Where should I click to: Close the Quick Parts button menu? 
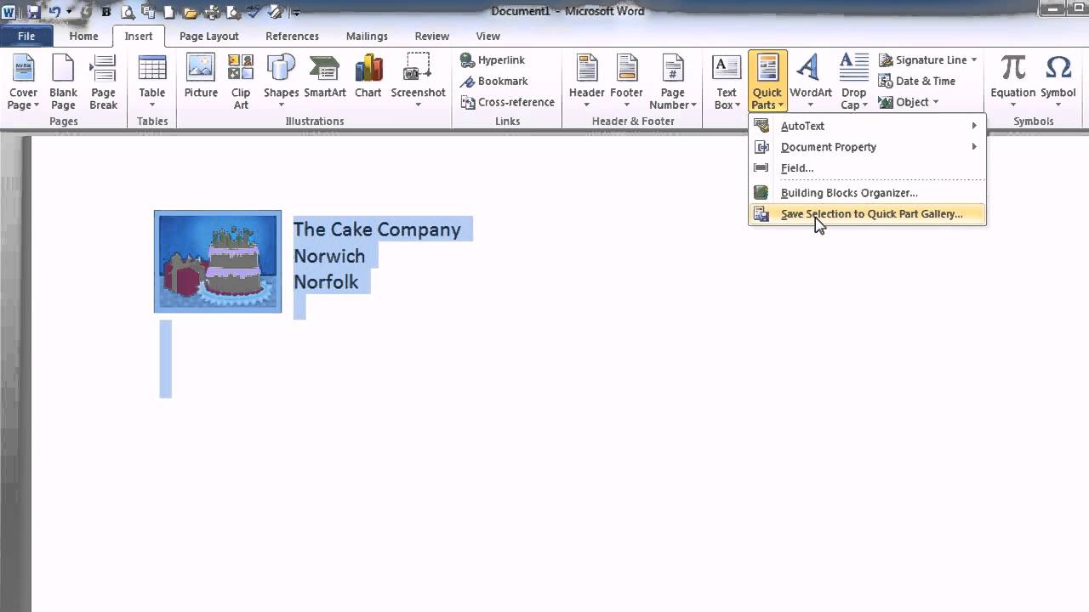click(767, 82)
